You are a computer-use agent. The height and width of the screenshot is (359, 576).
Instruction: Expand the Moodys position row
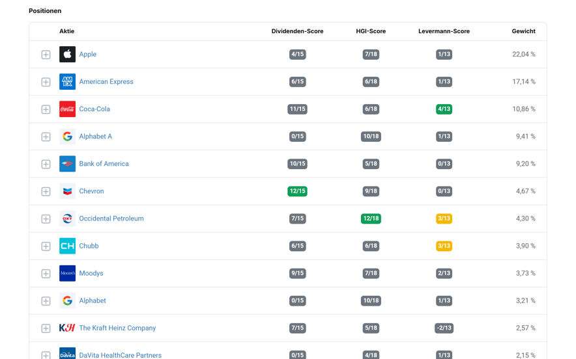(x=46, y=274)
